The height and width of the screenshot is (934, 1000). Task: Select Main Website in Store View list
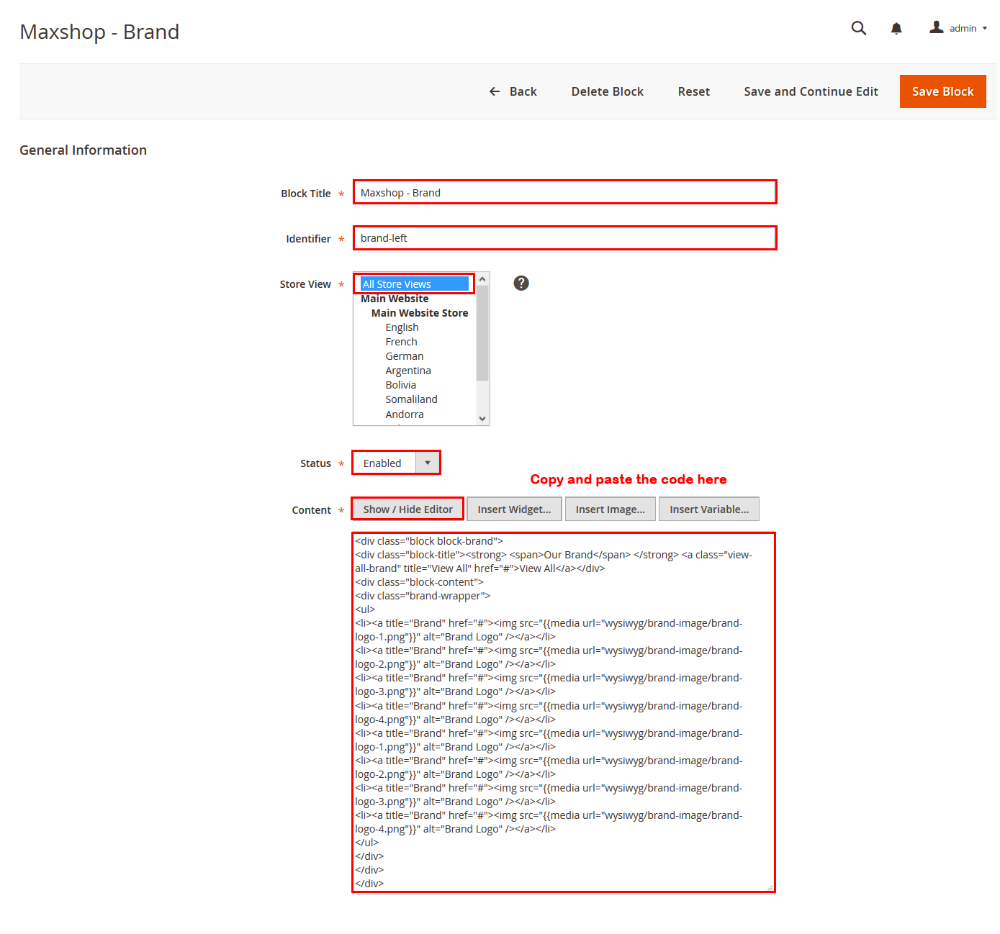click(395, 299)
